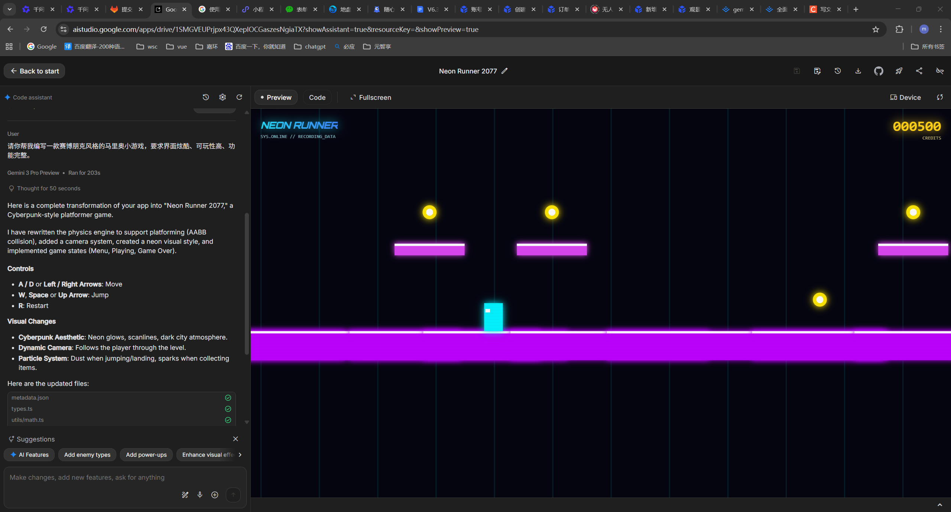Toggle the Device preview mode
Viewport: 951px width, 512px height.
[905, 97]
